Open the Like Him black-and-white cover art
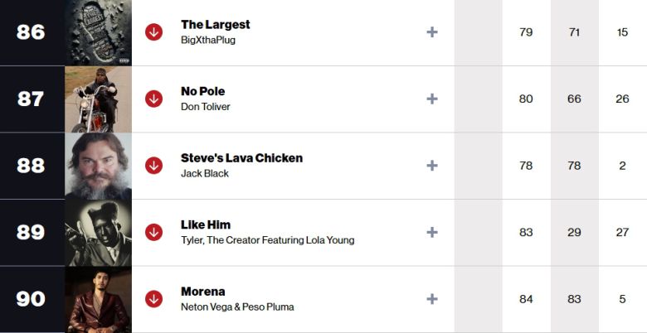This screenshot has width=647, height=333. tap(98, 233)
